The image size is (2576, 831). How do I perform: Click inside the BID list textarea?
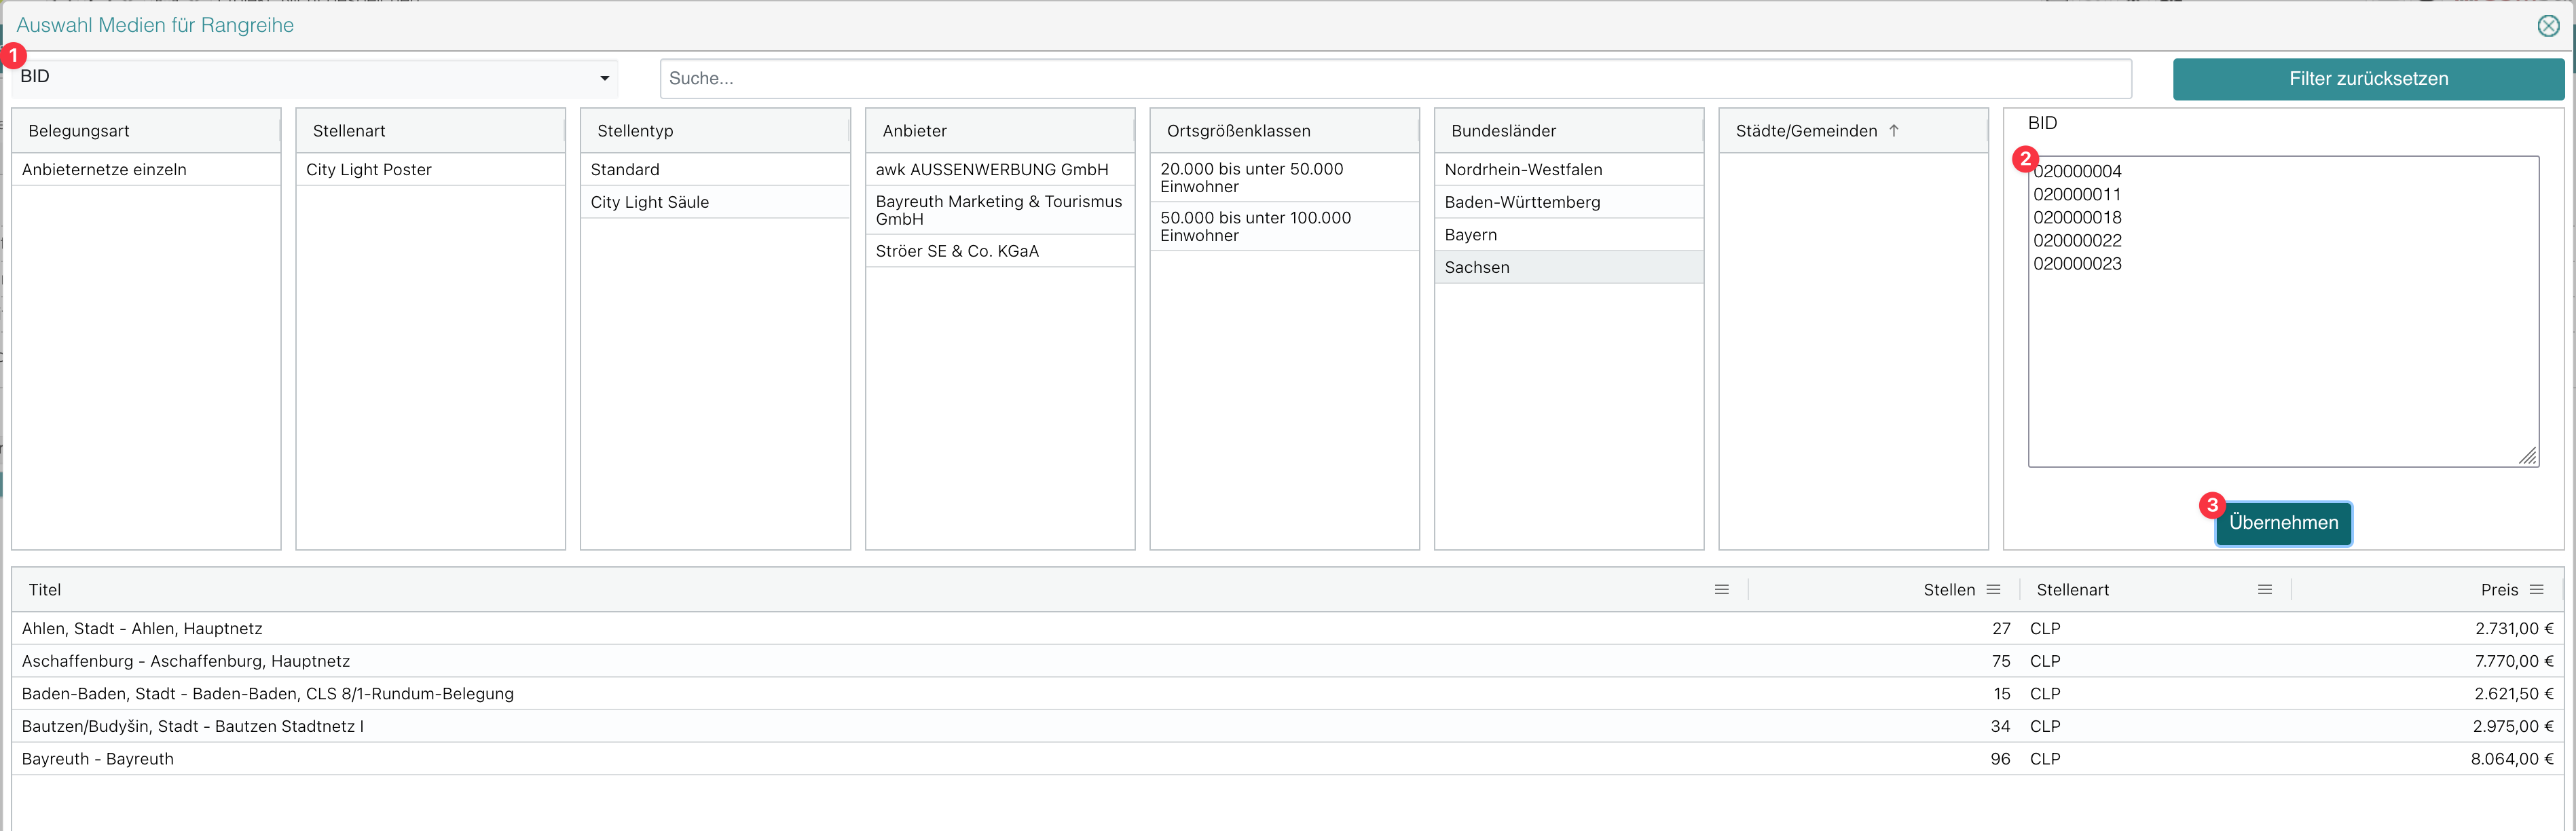[2283, 311]
